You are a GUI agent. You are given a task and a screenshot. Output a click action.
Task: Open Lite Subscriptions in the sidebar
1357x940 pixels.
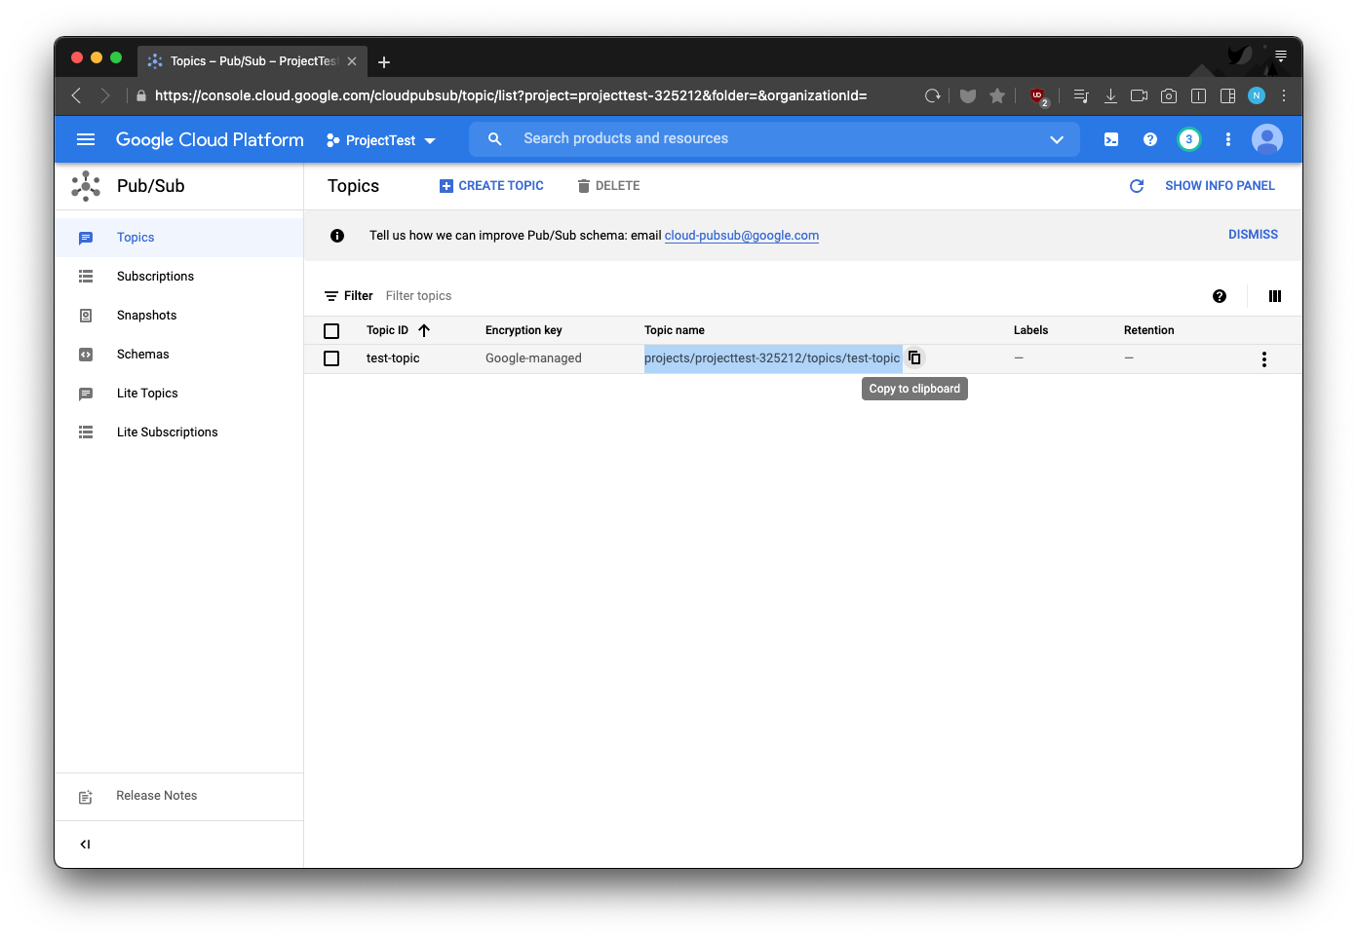tap(179, 432)
